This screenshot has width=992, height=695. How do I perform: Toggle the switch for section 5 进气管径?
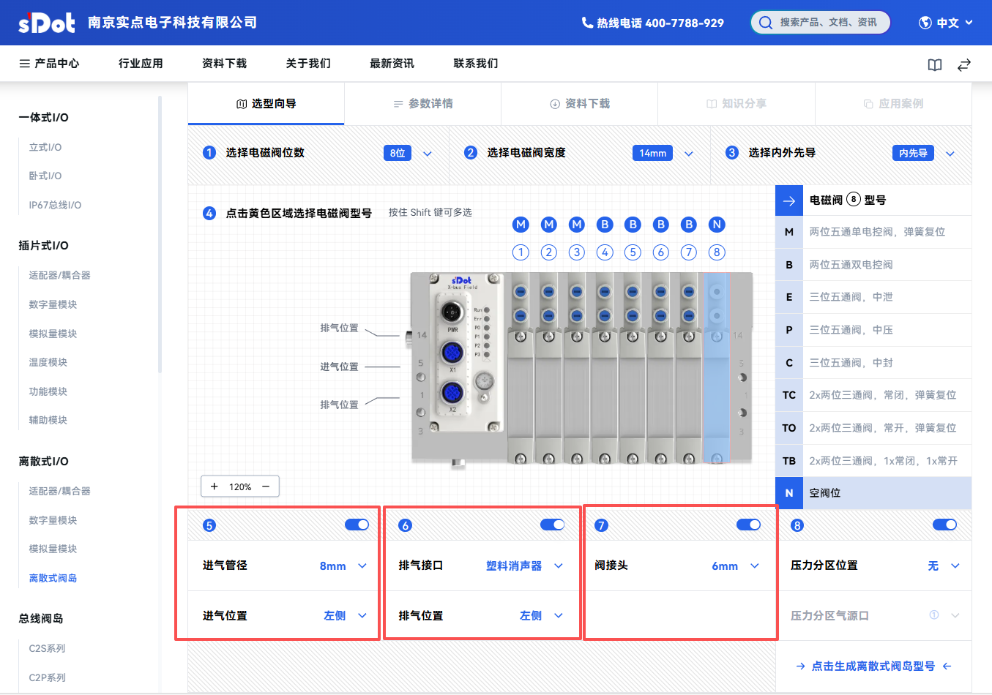[357, 525]
